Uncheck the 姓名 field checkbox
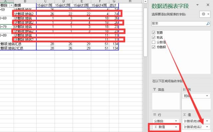Viewport: 213px width, 132px height. pos(153,37)
